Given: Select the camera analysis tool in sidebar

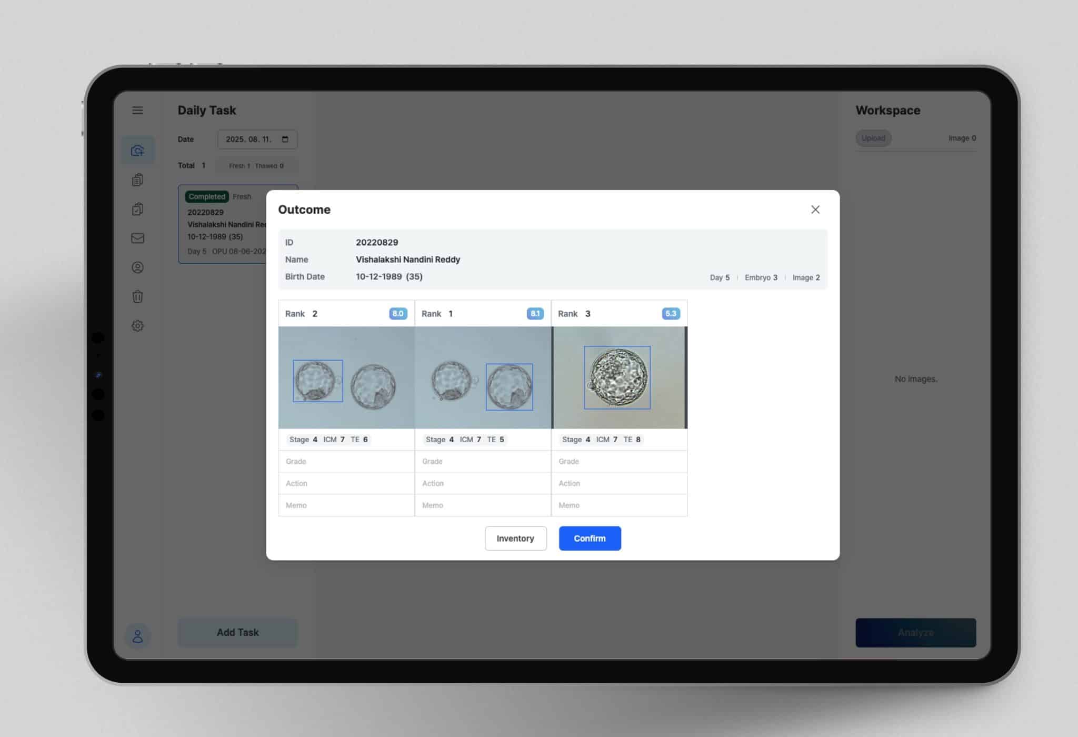Looking at the screenshot, I should pos(137,150).
